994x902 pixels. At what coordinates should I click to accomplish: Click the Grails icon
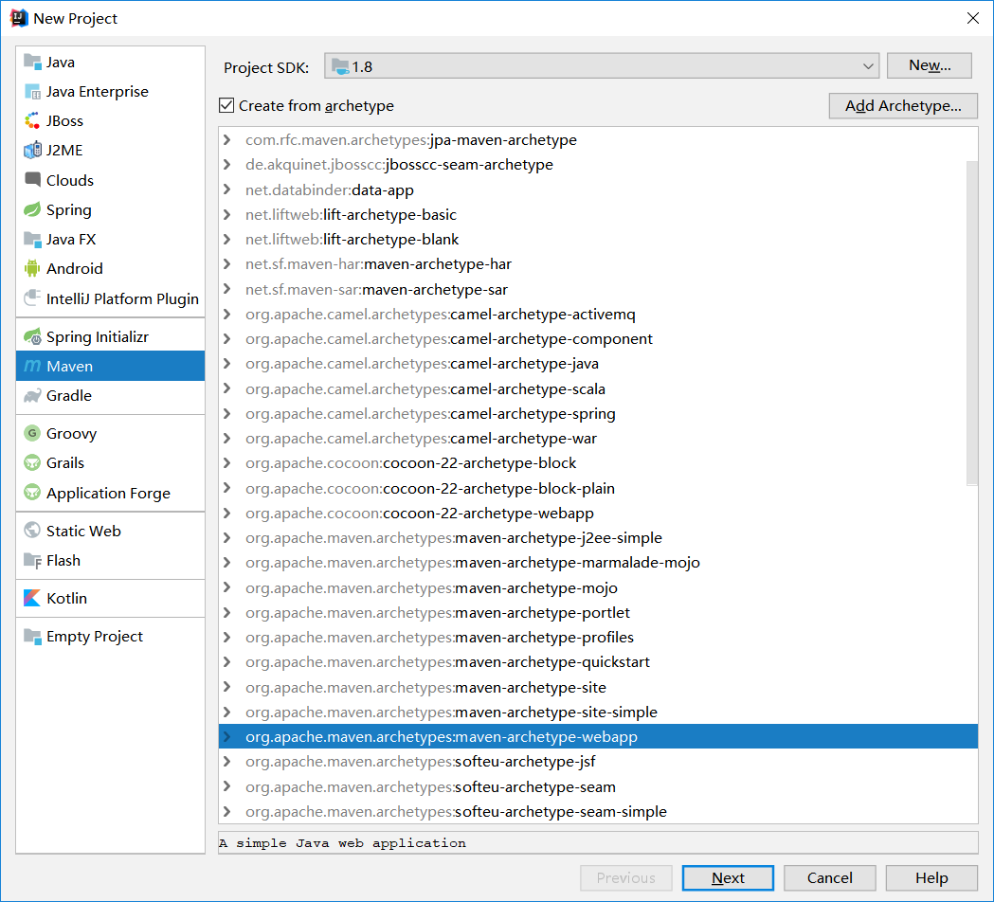32,462
